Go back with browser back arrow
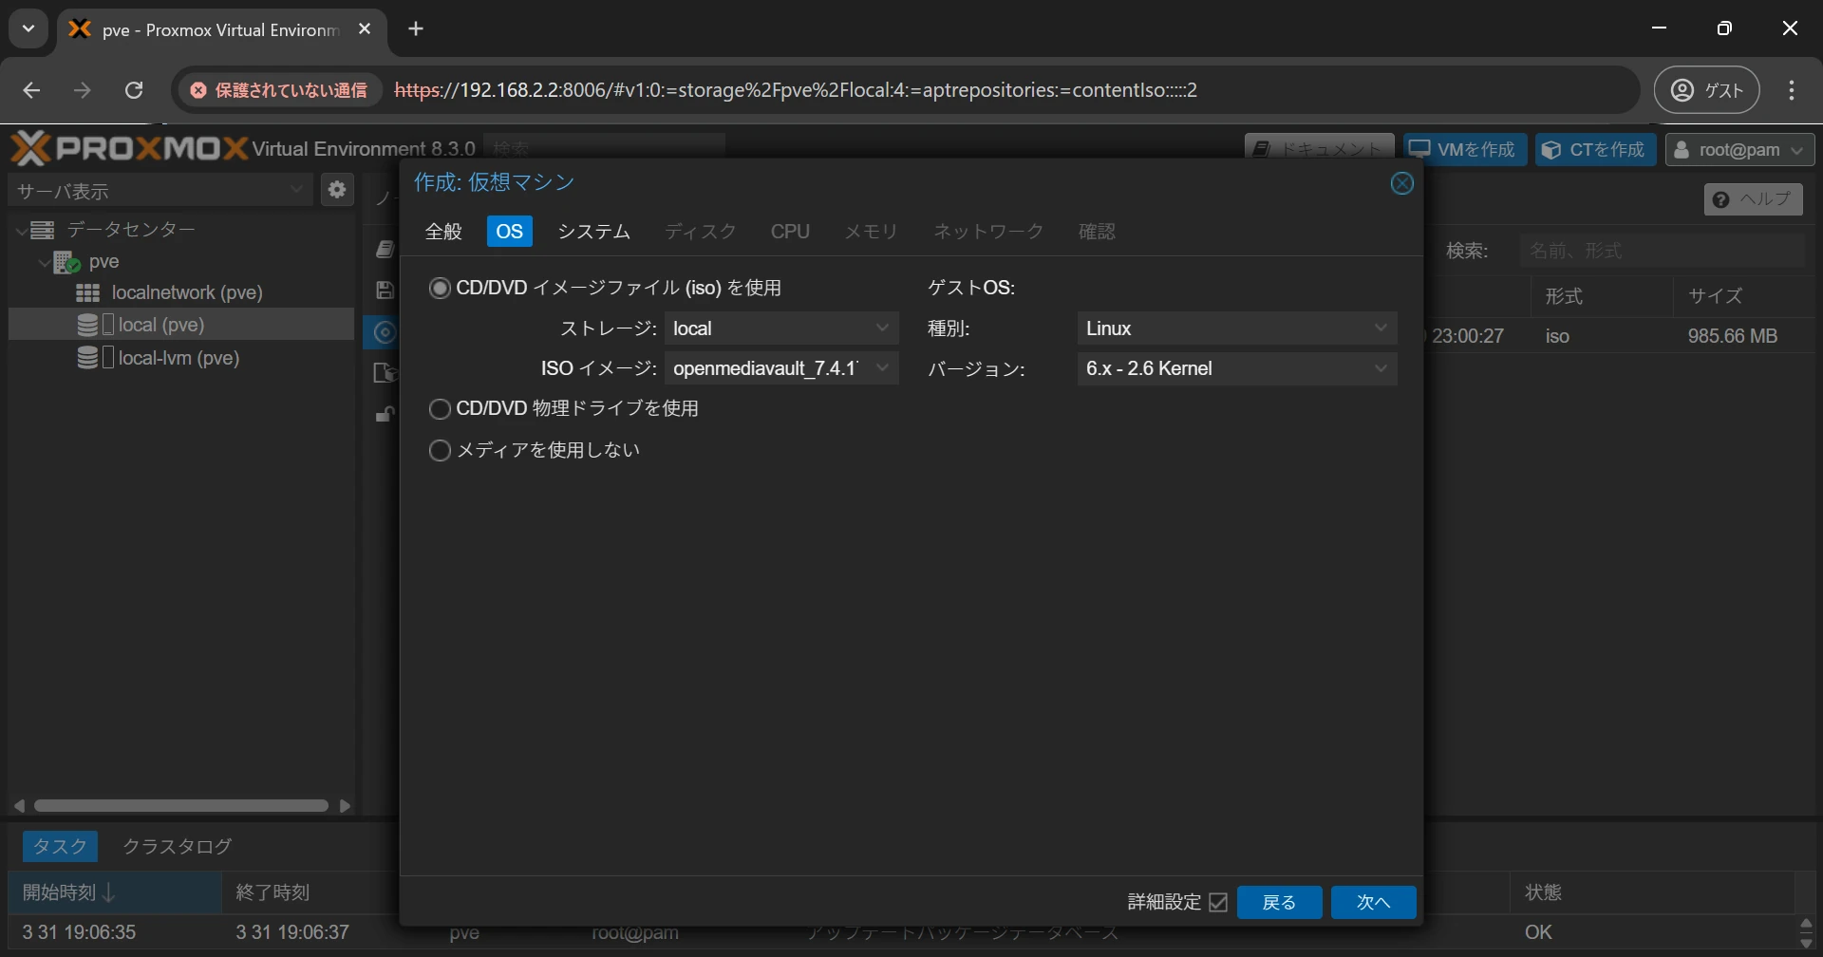 (32, 90)
